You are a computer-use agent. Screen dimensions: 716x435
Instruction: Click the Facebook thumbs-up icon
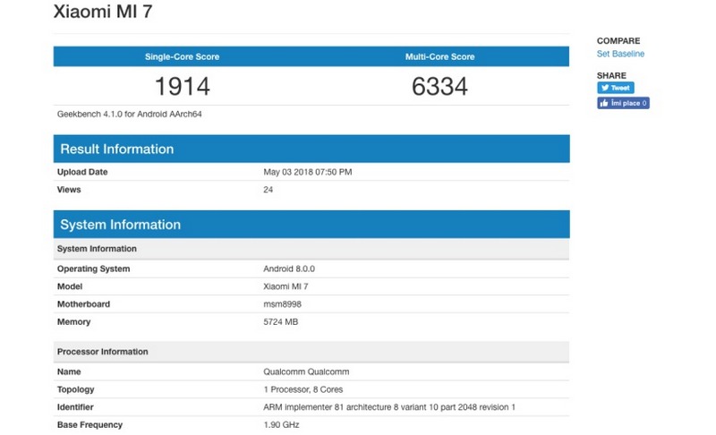[604, 103]
